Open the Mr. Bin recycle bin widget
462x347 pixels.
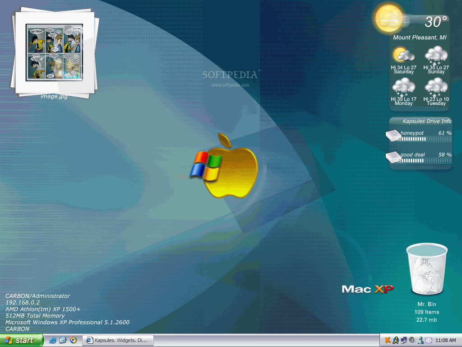[x=427, y=269]
